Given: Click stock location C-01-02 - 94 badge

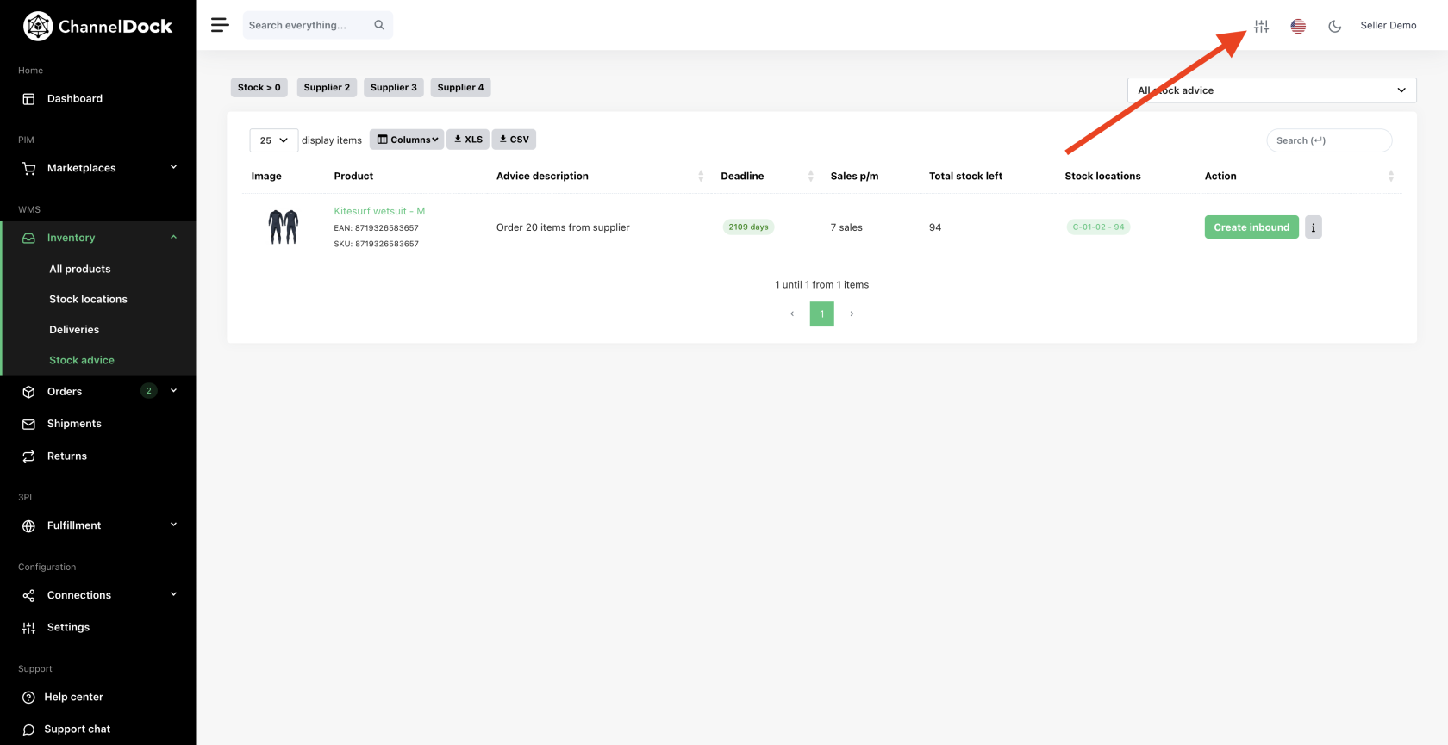Looking at the screenshot, I should tap(1098, 227).
